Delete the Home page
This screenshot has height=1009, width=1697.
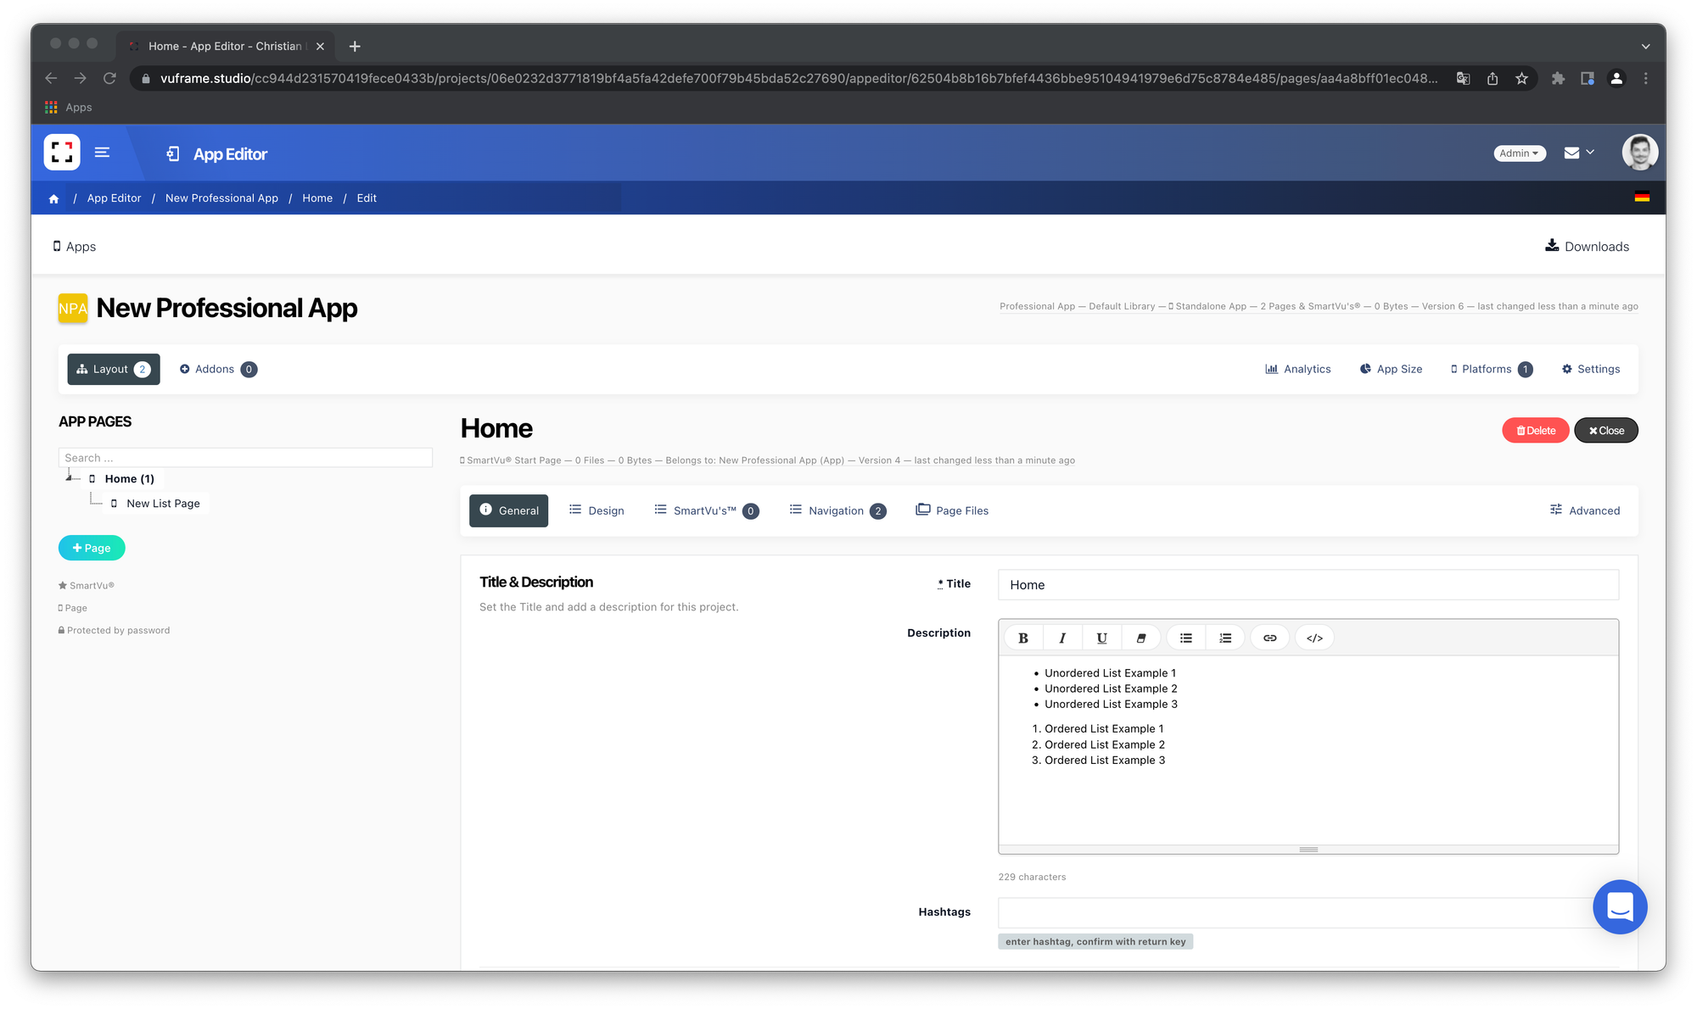1536,431
